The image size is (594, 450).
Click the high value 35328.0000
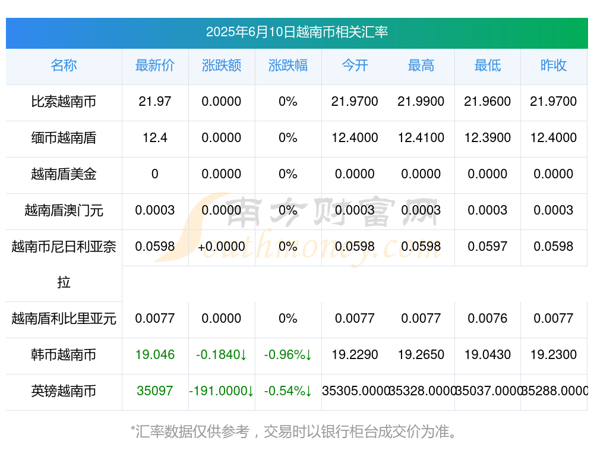(422, 391)
